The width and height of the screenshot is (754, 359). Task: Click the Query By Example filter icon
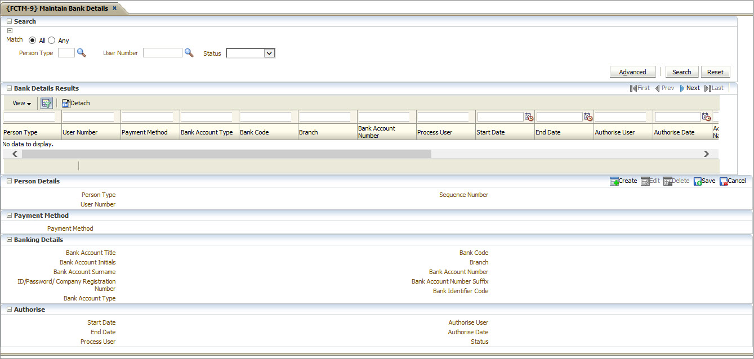tap(47, 103)
